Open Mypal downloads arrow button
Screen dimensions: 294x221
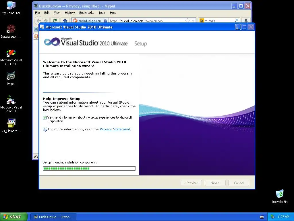(x=246, y=21)
